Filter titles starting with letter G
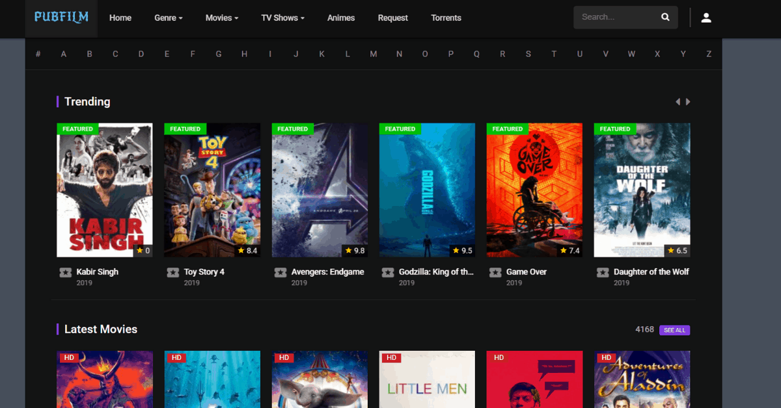Screen dimensions: 781x408 click(x=219, y=55)
